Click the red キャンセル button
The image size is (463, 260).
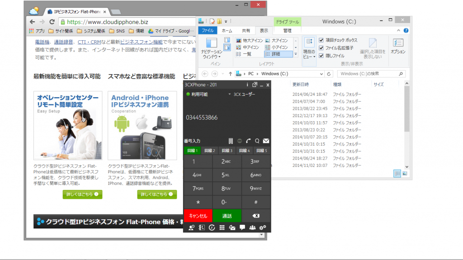point(198,216)
